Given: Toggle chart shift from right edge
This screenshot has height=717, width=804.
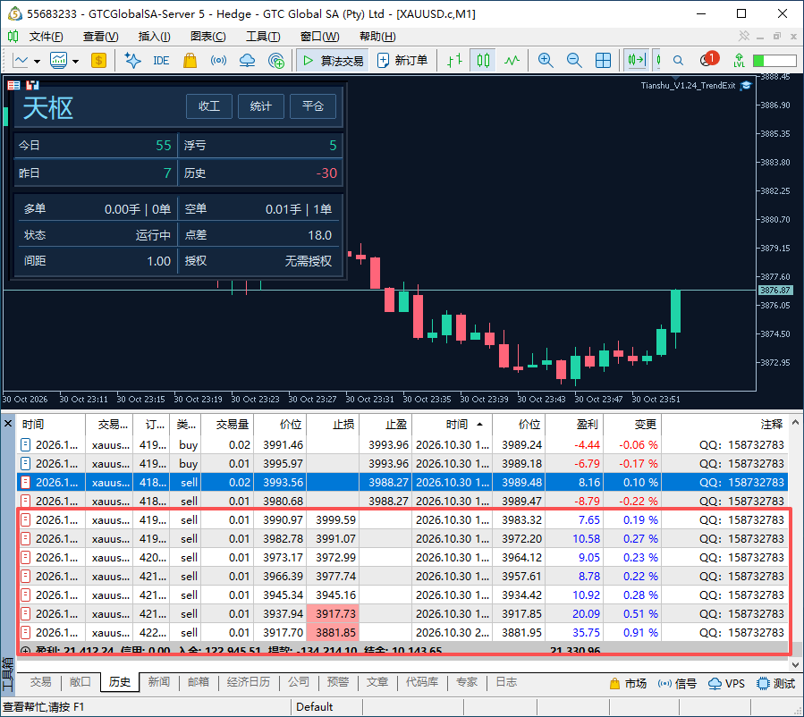Looking at the screenshot, I should click(x=658, y=61).
